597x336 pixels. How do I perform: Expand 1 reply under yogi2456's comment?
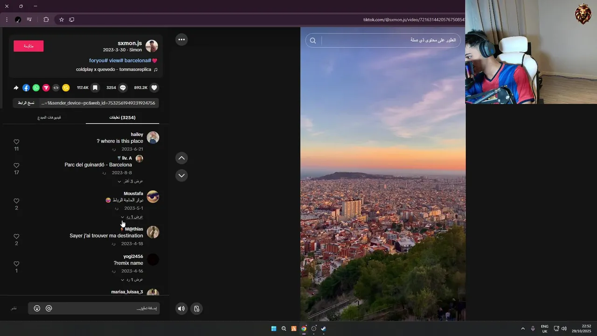132,280
